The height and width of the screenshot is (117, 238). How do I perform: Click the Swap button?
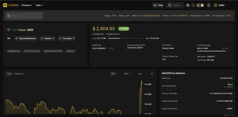(158, 5)
